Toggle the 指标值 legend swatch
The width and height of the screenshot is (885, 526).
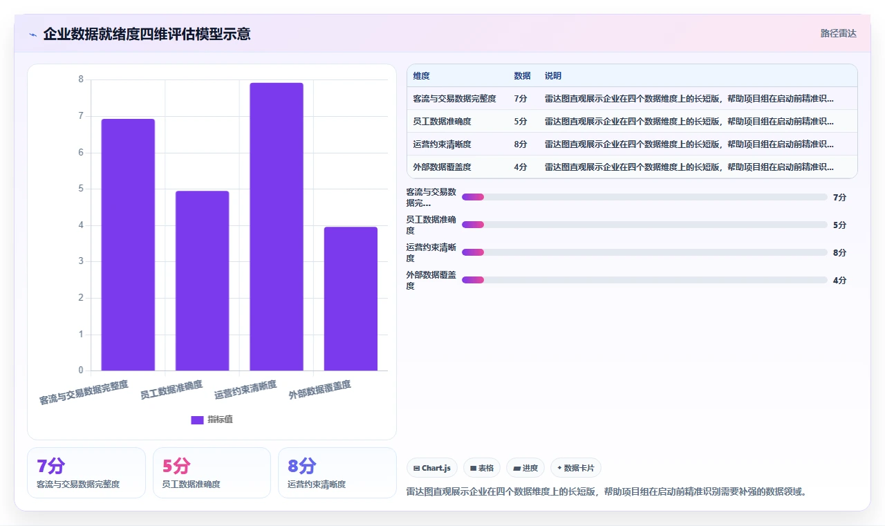(197, 420)
